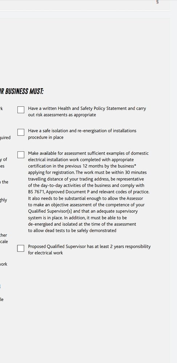The width and height of the screenshot is (177, 363).
Task: Check the Proposed Qualified Supervisor box
Action: tap(21, 248)
